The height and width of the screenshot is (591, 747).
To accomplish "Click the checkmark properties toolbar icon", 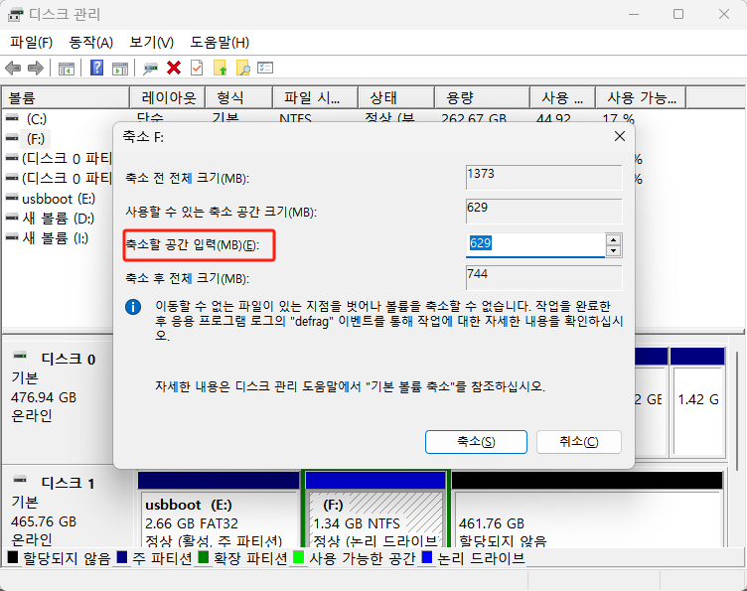I will (x=197, y=69).
